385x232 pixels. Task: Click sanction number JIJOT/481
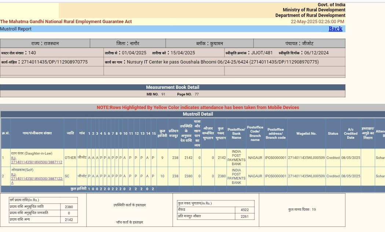click(x=262, y=53)
